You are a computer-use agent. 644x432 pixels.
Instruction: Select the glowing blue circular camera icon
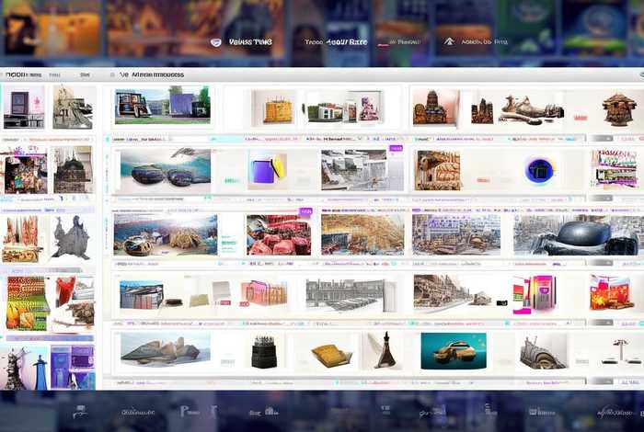tap(536, 170)
